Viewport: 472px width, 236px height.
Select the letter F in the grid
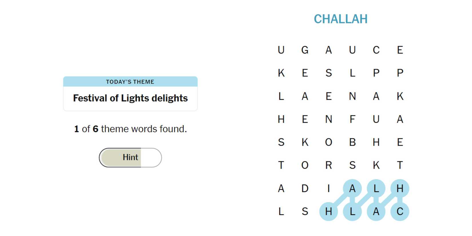tap(352, 119)
